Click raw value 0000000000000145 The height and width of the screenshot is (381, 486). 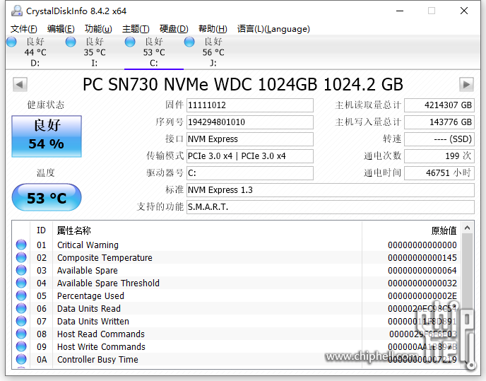tap(422, 258)
